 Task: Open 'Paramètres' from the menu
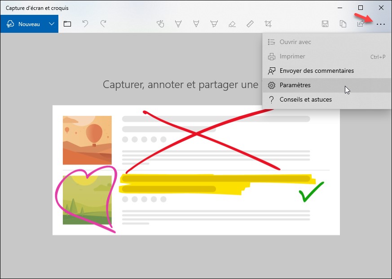pos(295,85)
